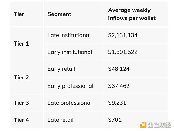Click the $1,591,522 inflow value
Screen dimensions: 174x131
click(123, 52)
